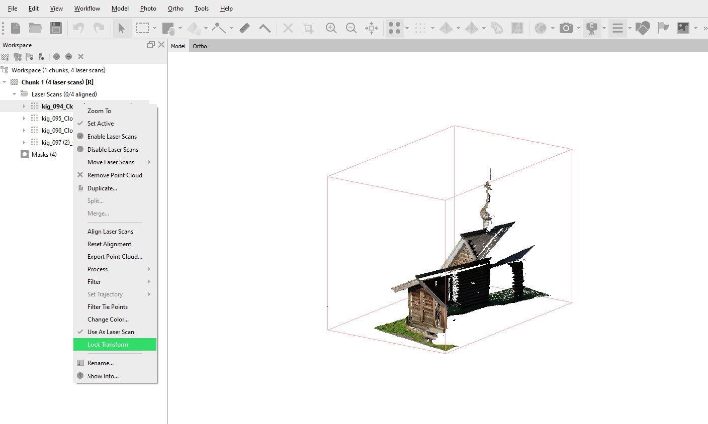This screenshot has height=424, width=708.
Task: Select the Navigation arrow tool
Action: (121, 28)
